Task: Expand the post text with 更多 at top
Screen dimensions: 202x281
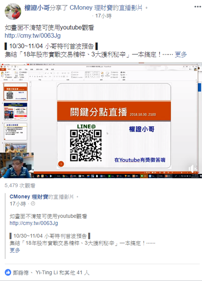Action: pyautogui.click(x=181, y=54)
